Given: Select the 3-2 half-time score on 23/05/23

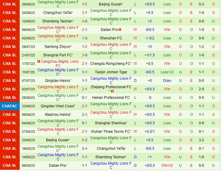Looking at the screenshot, I should (x=201, y=140).
